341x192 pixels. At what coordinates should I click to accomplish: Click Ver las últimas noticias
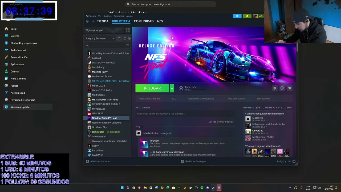(221, 122)
